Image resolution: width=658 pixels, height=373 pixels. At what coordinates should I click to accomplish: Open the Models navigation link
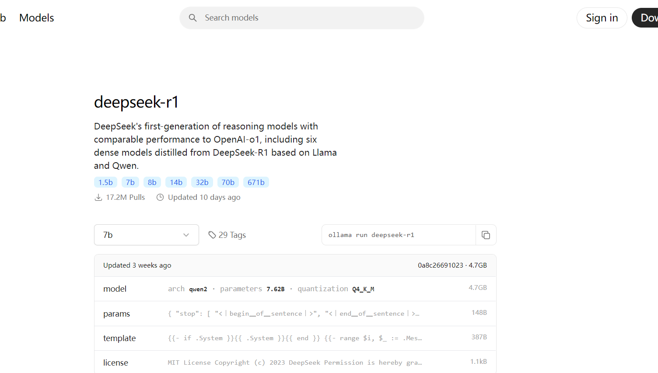(x=37, y=18)
